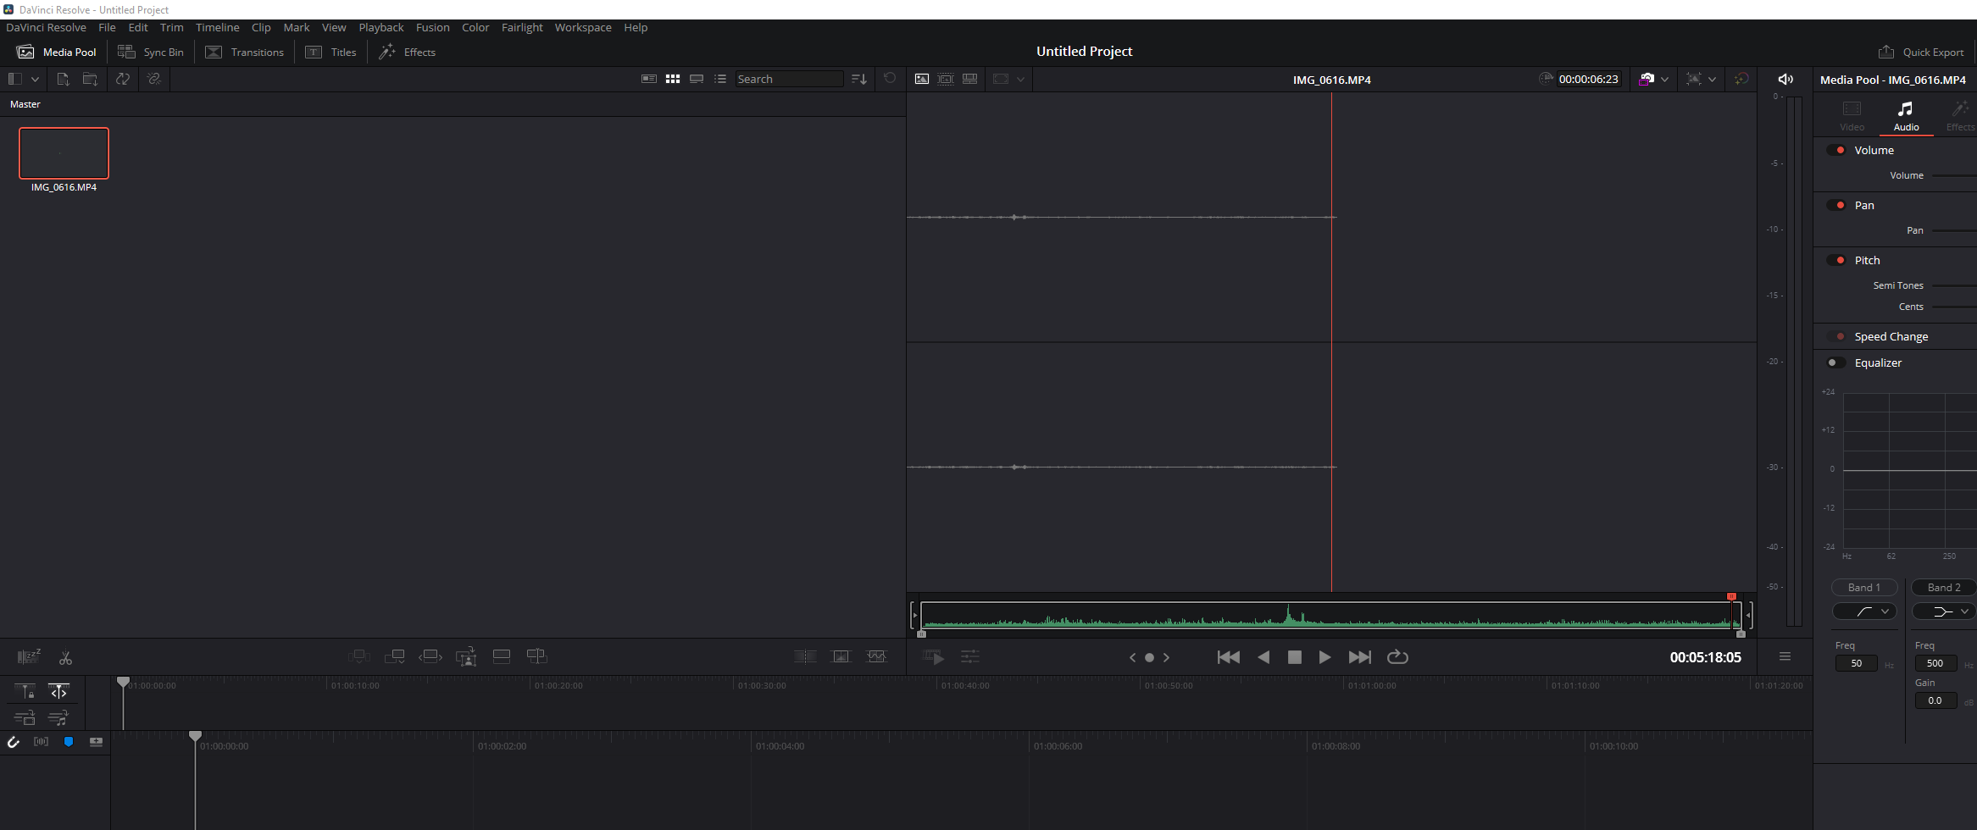The image size is (1977, 830).
Task: Turn off the Pitch toggle
Action: pos(1836,260)
